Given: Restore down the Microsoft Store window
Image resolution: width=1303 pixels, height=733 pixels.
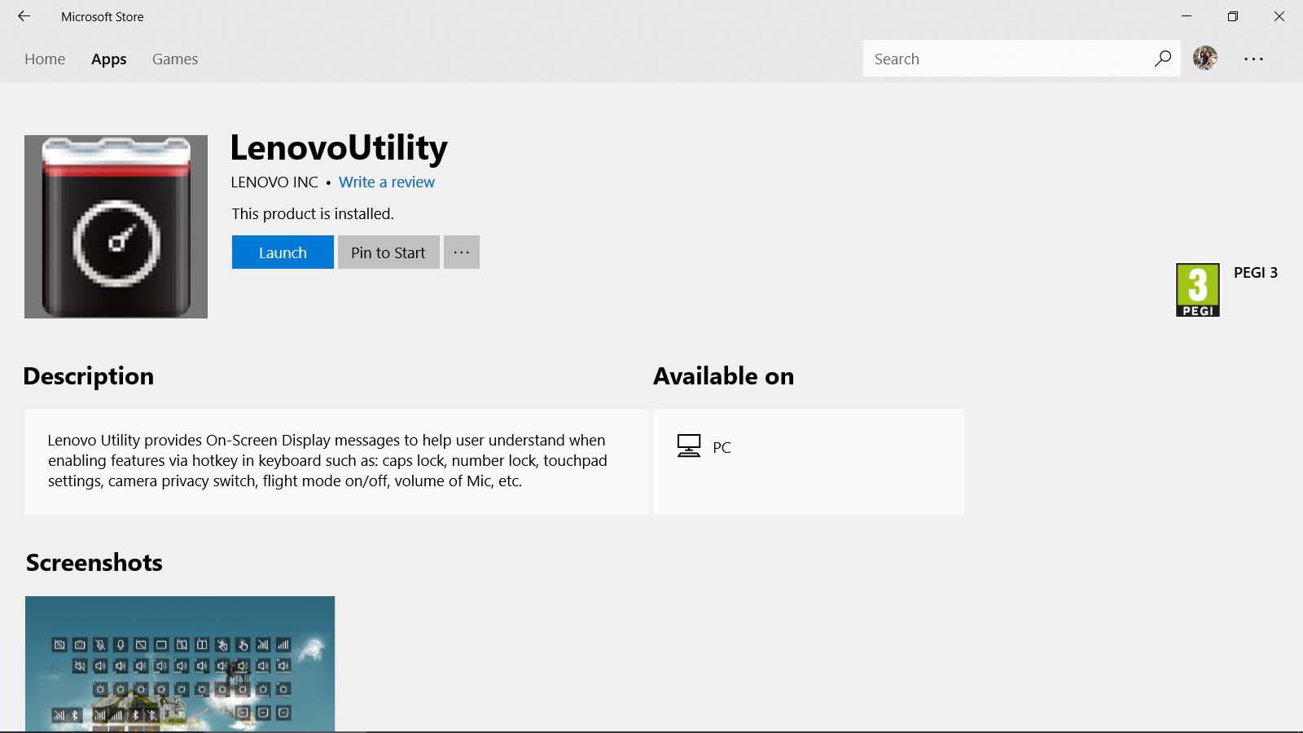Looking at the screenshot, I should click(x=1233, y=16).
